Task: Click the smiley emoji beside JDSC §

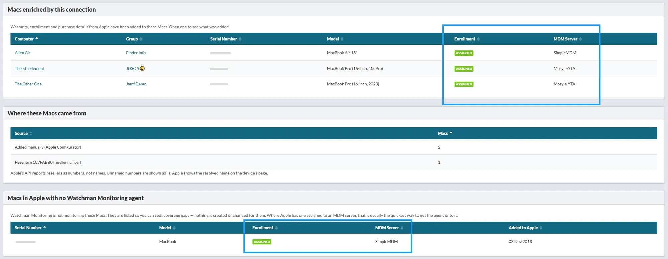Action: point(142,68)
